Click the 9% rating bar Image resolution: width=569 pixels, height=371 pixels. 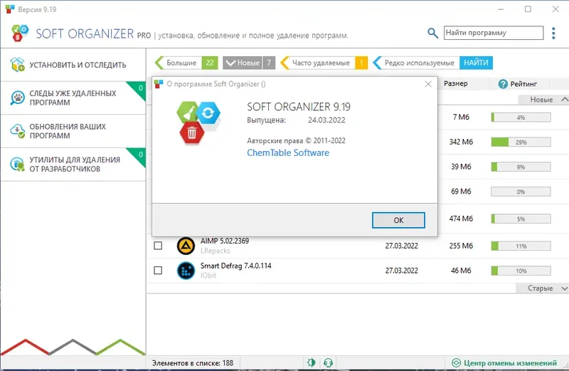tap(521, 167)
